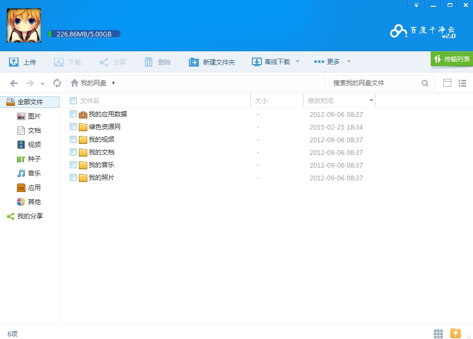Check the 我的应用数据 row checkbox
Screen dimensions: 473x339
point(73,114)
